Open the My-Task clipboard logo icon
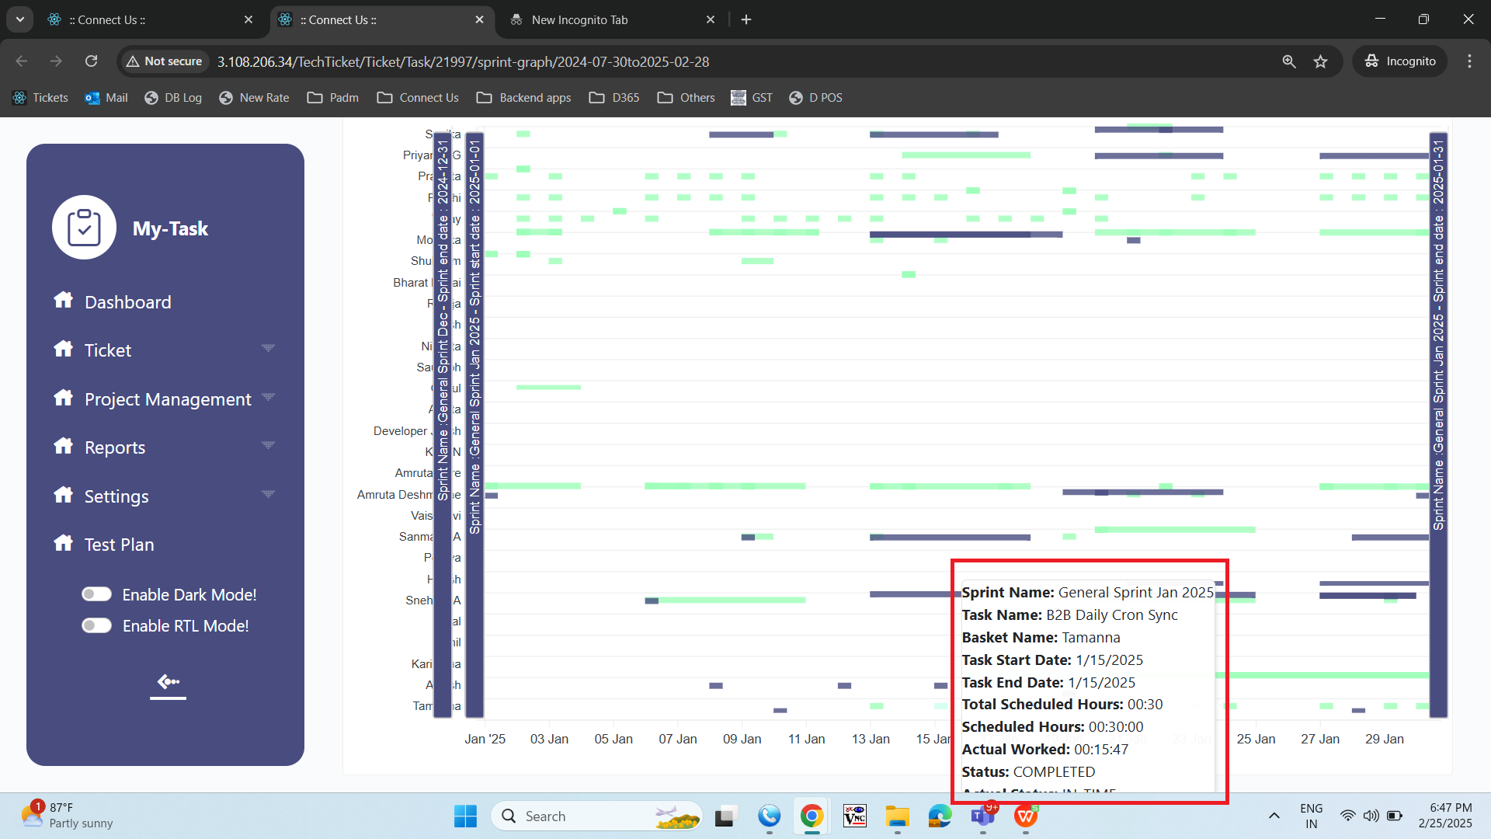The image size is (1491, 839). point(84,228)
